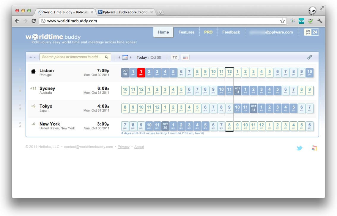Open the browser wrench settings menu
Screen dimensions: 337x216
click(319, 21)
